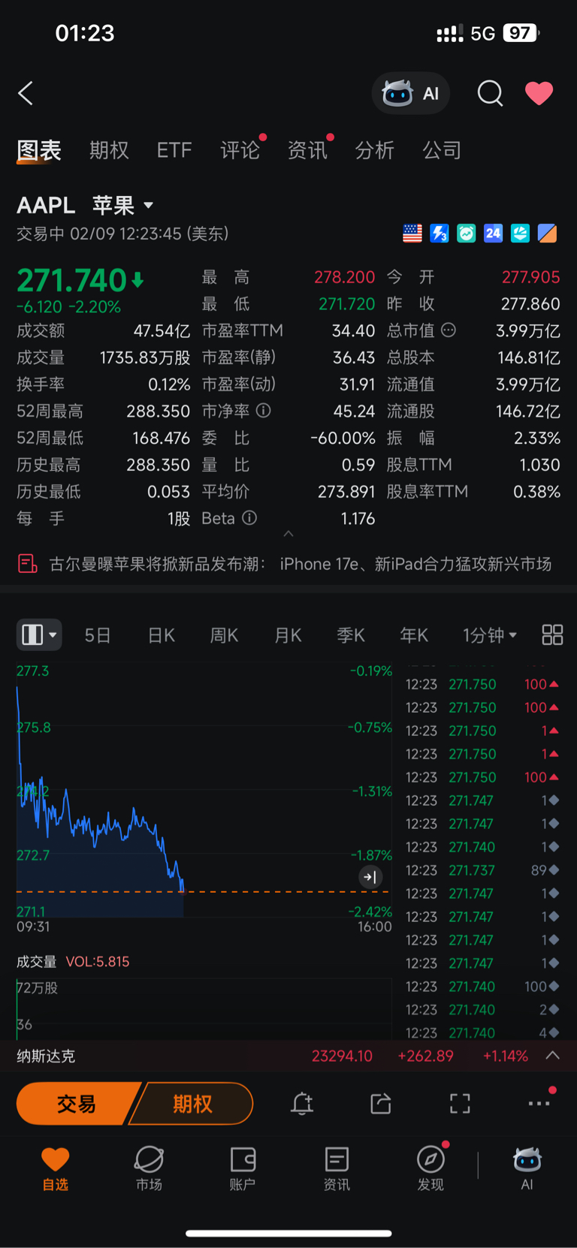577x1248 pixels.
Task: Go to 资讯 in bottom nav
Action: coord(337,1168)
